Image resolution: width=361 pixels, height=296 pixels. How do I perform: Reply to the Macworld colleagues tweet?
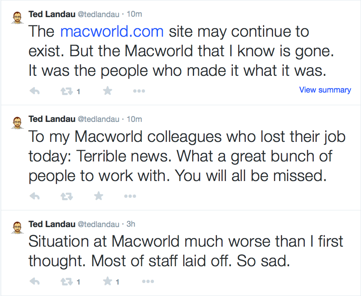coord(35,196)
